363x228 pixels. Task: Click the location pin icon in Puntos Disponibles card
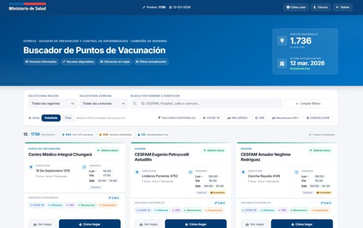click(x=282, y=41)
